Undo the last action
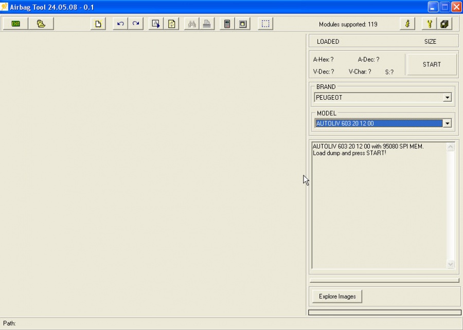Image resolution: width=463 pixels, height=330 pixels. pos(120,24)
